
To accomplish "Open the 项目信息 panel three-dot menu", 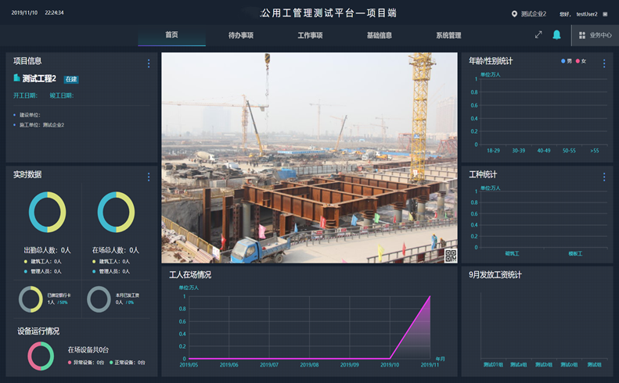I will point(149,63).
